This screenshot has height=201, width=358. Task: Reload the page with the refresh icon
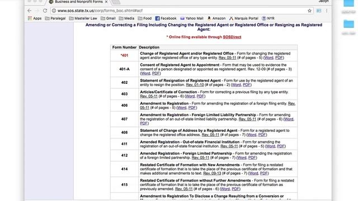[x=45, y=11]
